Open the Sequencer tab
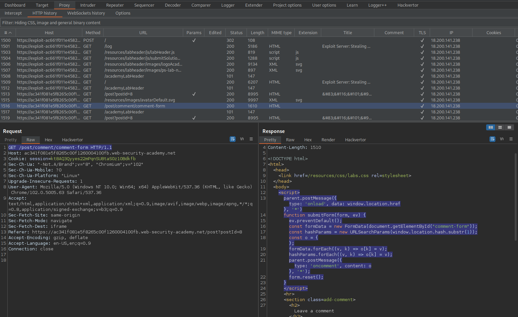The width and height of the screenshot is (518, 317). coord(144,5)
